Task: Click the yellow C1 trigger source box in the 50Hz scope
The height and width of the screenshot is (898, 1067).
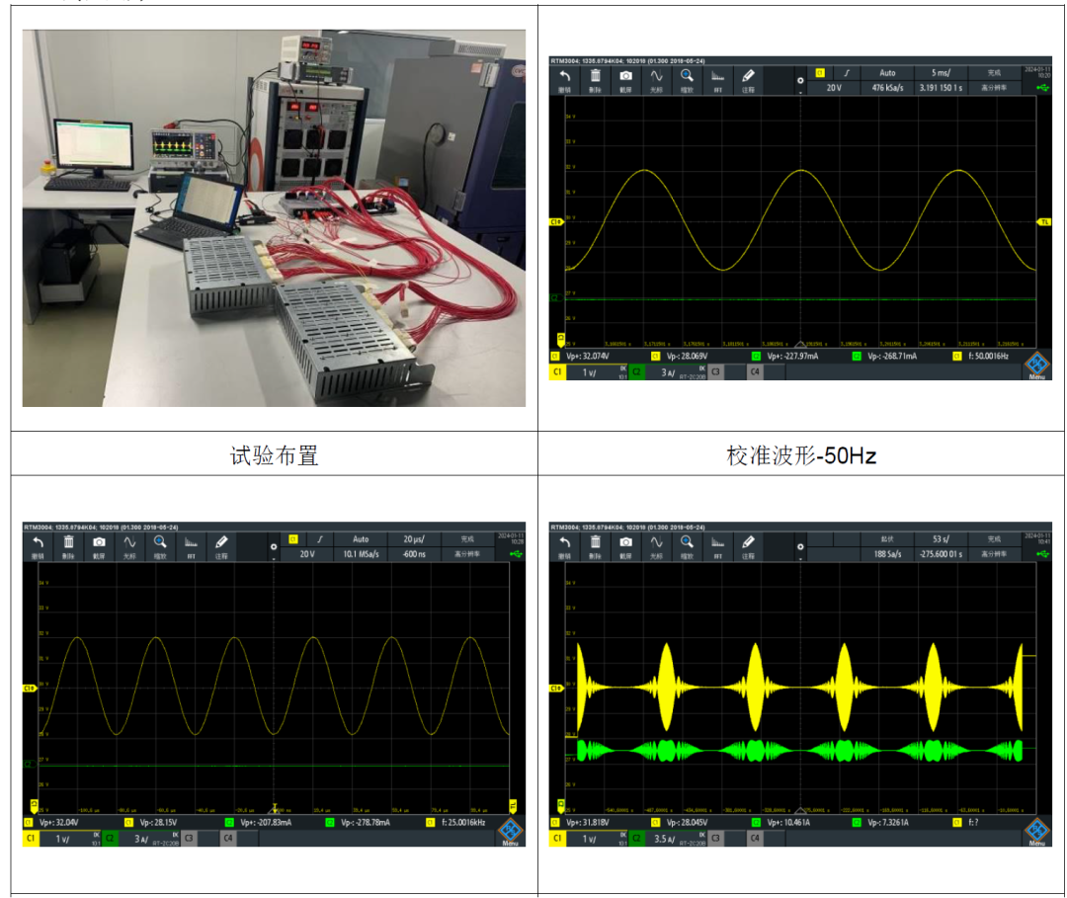Action: click(x=819, y=72)
